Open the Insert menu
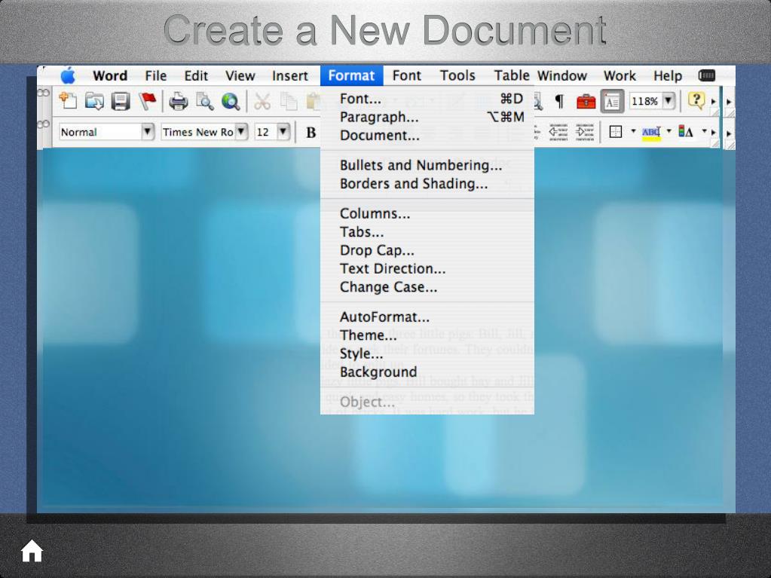The width and height of the screenshot is (771, 578). click(x=290, y=75)
